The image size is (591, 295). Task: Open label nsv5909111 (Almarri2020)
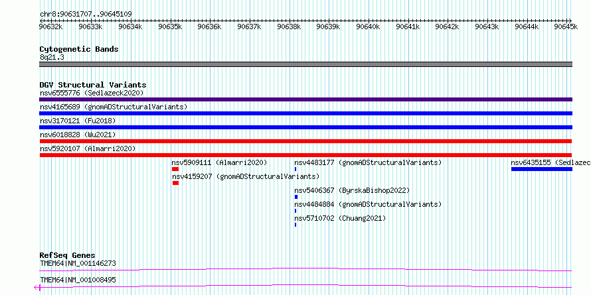click(219, 162)
